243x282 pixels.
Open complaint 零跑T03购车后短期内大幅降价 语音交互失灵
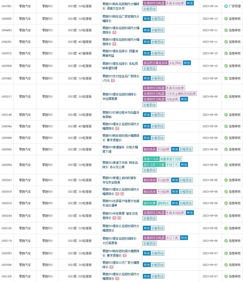click(x=121, y=6)
